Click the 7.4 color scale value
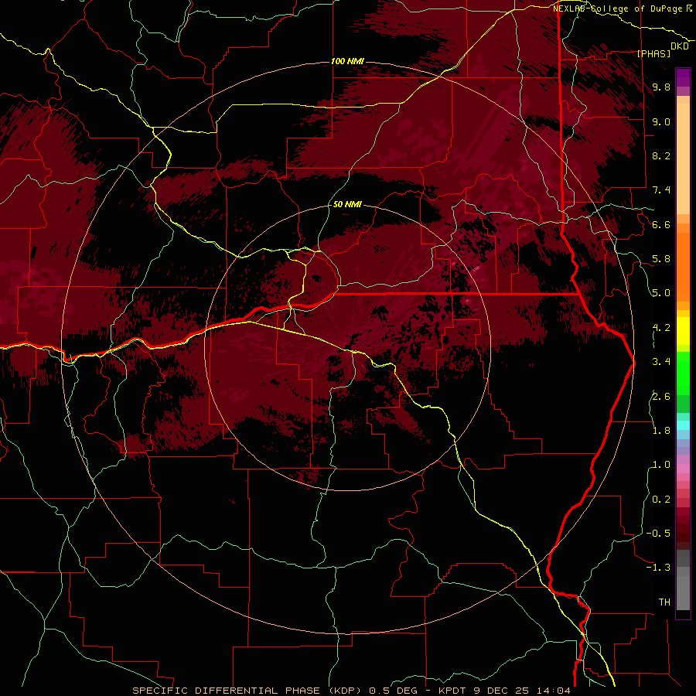Viewport: 696px width, 696px height. coord(661,190)
